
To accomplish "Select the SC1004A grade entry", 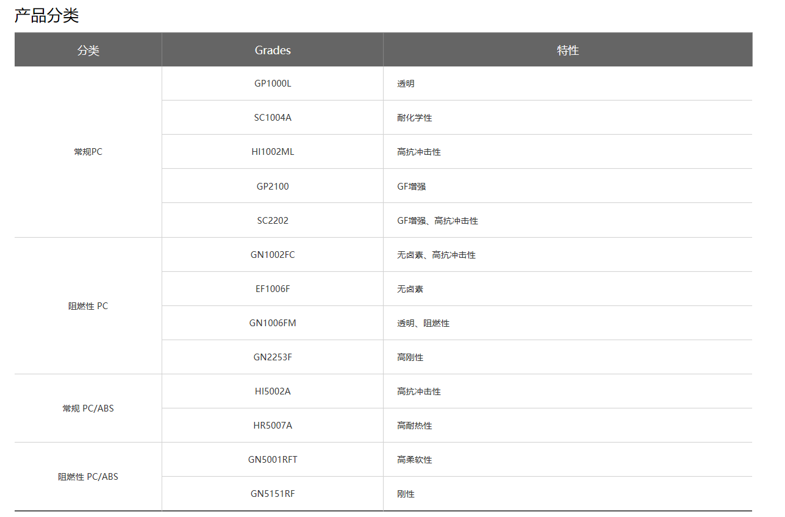I will (x=273, y=118).
